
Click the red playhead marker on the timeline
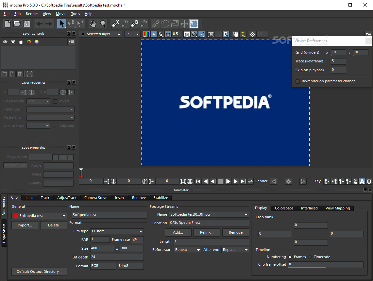pos(81,173)
